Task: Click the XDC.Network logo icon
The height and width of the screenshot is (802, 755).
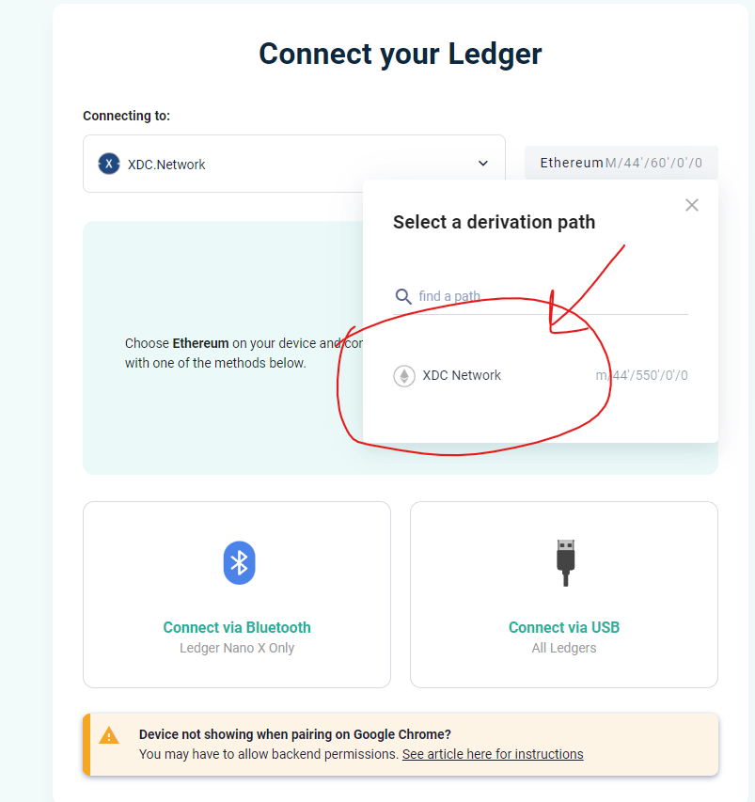Action: (x=109, y=164)
